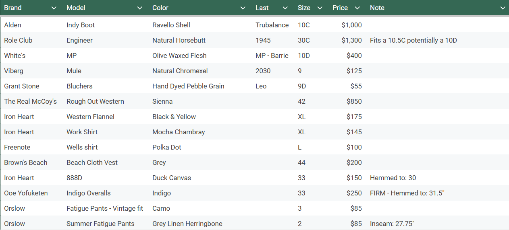The width and height of the screenshot is (509, 230).
Task: Click the $1,300 price cell
Action: 351,40
